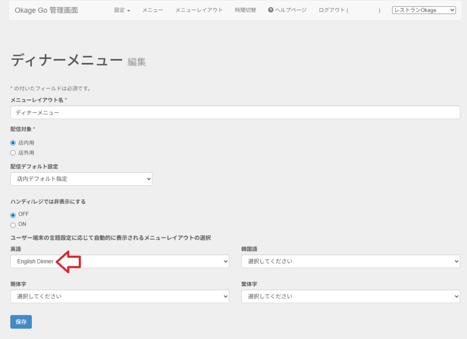Select the 店外用 radio button
Screen dimensions: 467x339
pyautogui.click(x=13, y=153)
